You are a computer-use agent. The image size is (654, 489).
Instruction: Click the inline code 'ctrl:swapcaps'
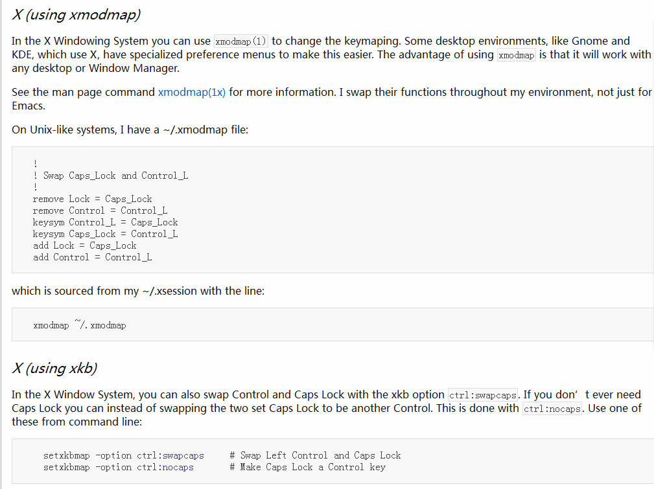[x=483, y=395]
